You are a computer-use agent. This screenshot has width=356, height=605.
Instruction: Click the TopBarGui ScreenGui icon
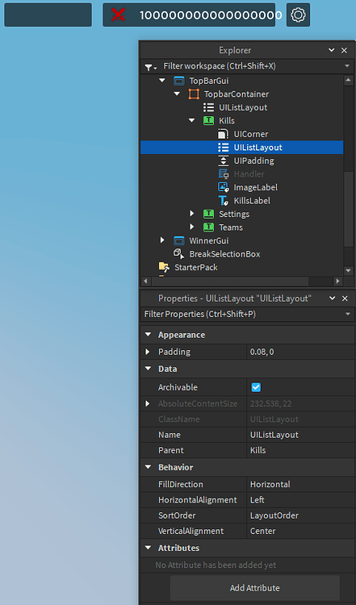point(178,81)
